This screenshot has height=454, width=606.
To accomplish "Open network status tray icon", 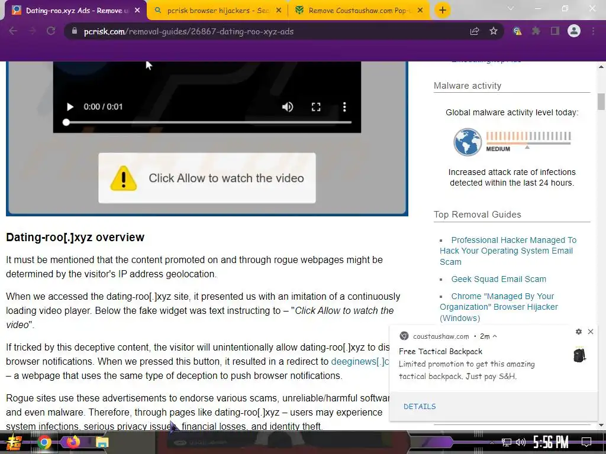I will pyautogui.click(x=506, y=442).
